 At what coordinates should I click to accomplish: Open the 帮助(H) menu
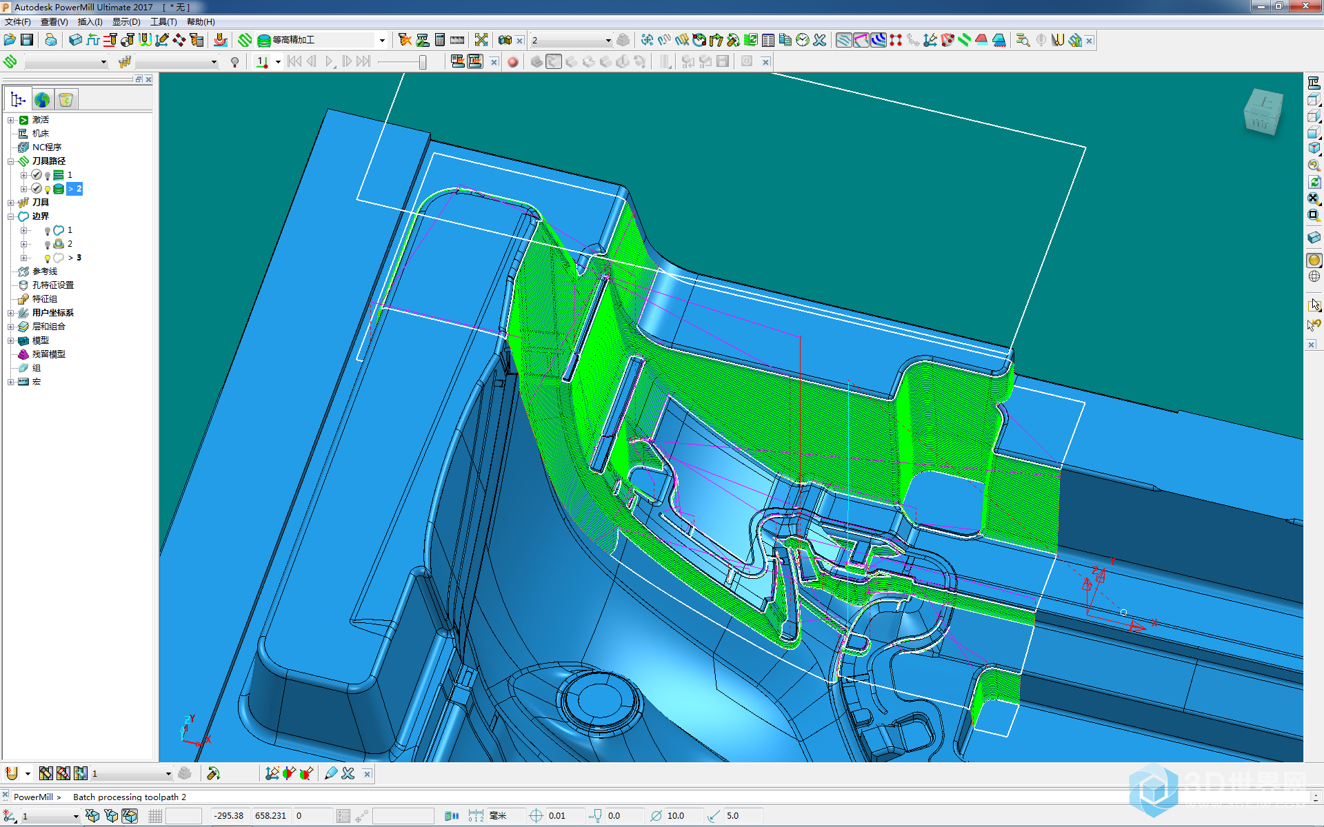pos(201,22)
